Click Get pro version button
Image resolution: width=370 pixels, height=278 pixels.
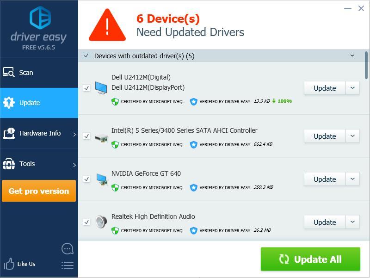[x=39, y=191]
